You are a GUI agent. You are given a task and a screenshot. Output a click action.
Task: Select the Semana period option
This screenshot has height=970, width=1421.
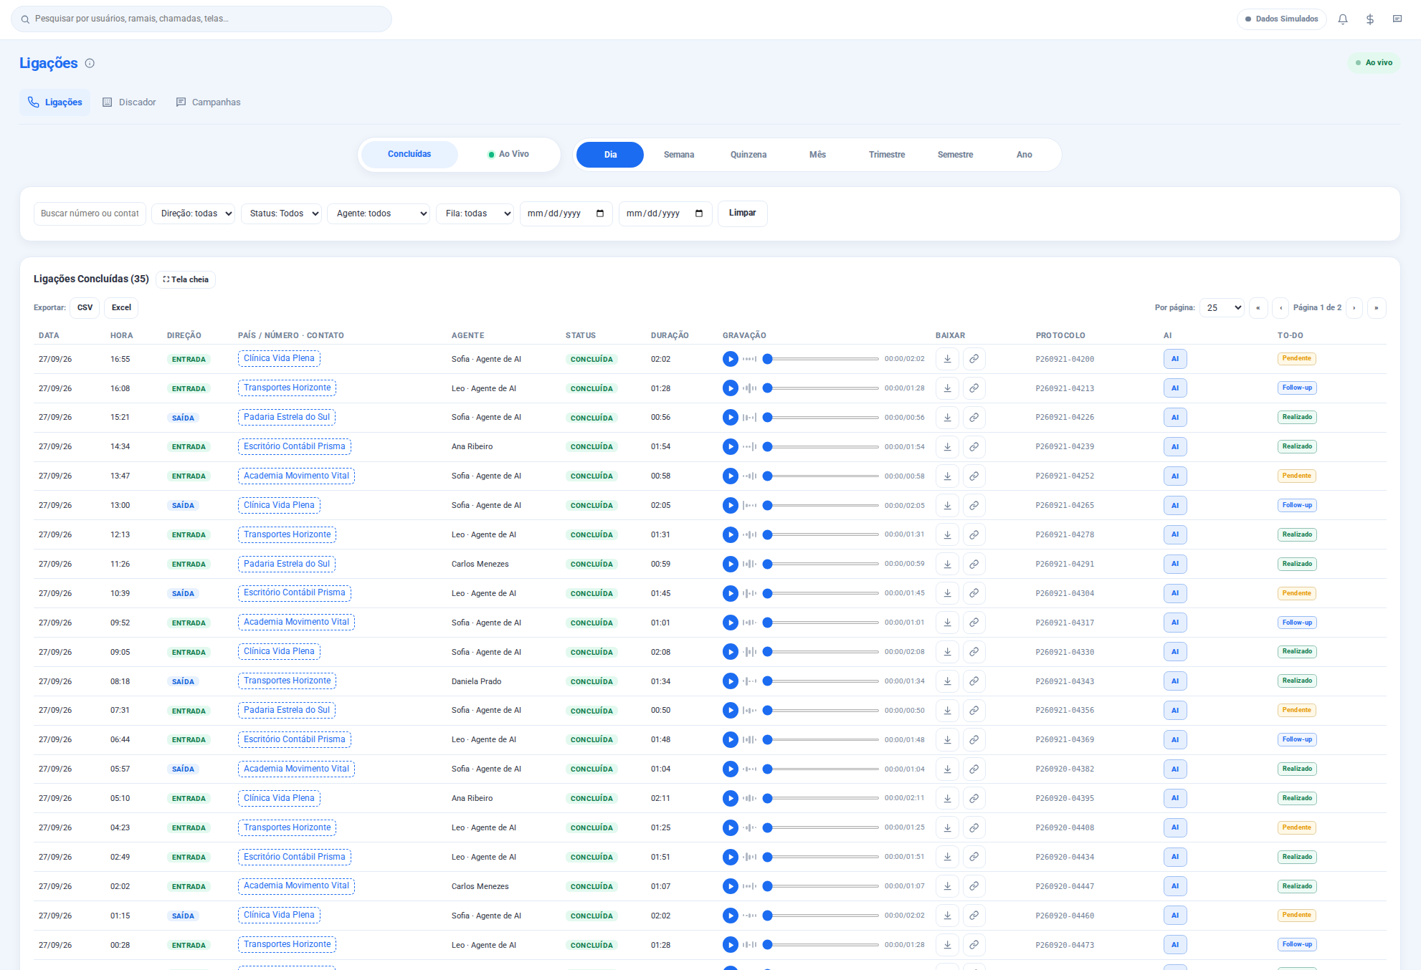coord(679,155)
